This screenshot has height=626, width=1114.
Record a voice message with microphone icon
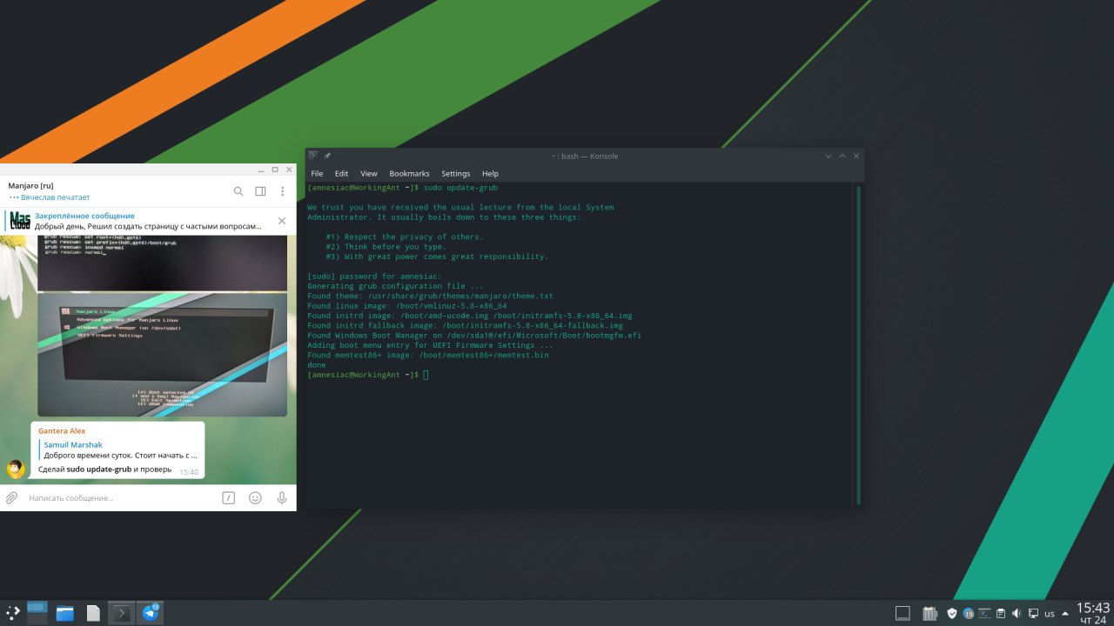[282, 498]
